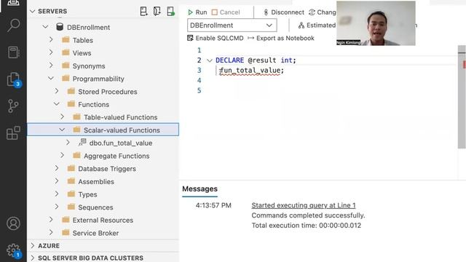The width and height of the screenshot is (466, 262).
Task: Open the Explorer files icon with badge 3
Action: pyautogui.click(x=14, y=79)
